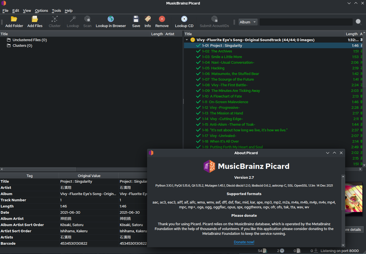Select the Clusters folder item
This screenshot has height=254, width=366.
click(22, 45)
